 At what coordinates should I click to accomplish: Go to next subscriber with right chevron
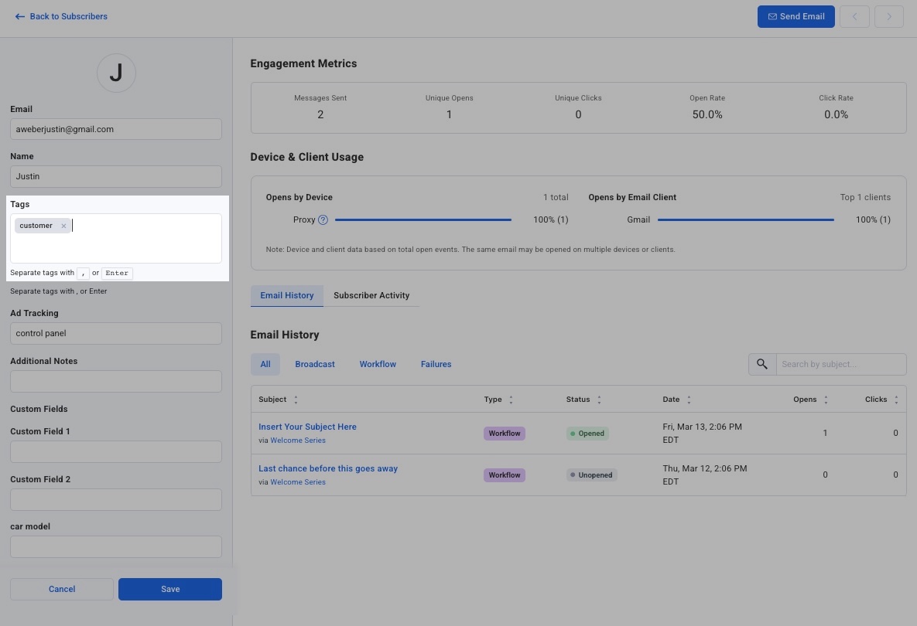pyautogui.click(x=889, y=16)
